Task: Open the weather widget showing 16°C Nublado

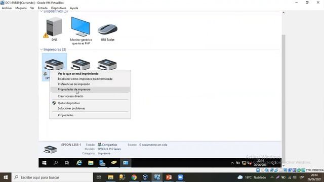Action: click(252, 177)
